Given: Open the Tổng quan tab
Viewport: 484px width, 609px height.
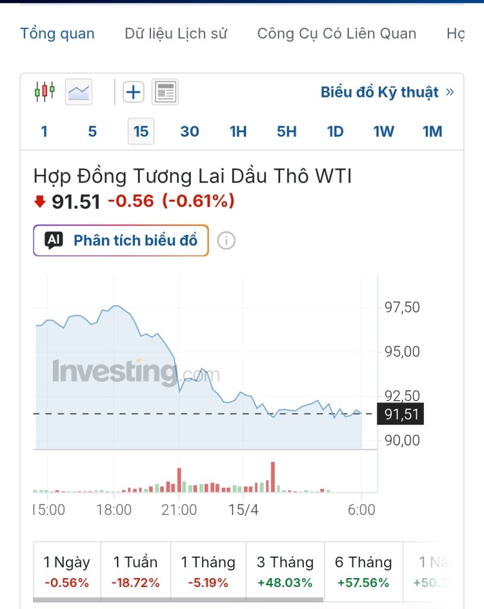Looking at the screenshot, I should click(58, 33).
